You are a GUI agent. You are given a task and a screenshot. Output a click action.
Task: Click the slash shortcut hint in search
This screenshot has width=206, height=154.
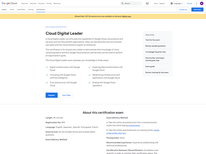(140, 3)
